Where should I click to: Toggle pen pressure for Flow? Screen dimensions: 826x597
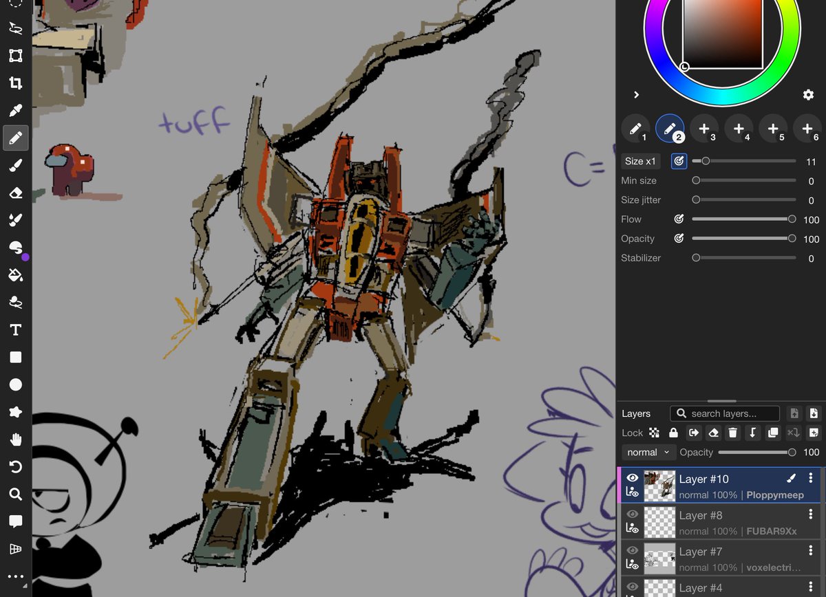coord(679,219)
